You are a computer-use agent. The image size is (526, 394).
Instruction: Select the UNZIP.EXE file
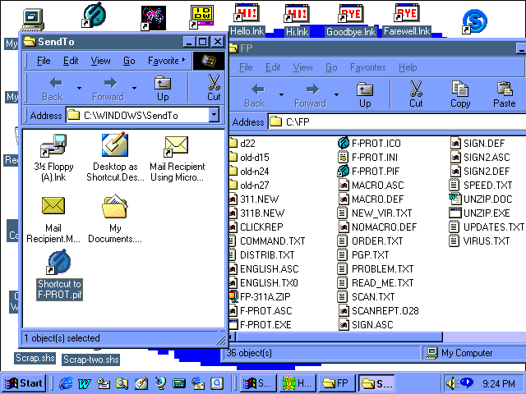(487, 213)
